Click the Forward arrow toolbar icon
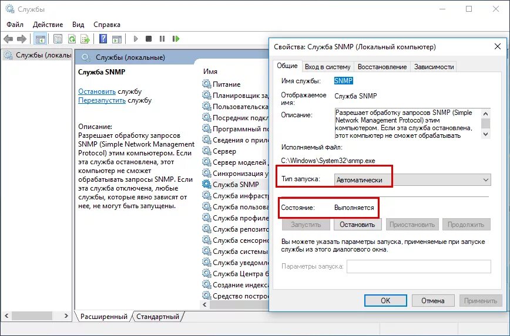This screenshot has height=336, width=510. point(22,39)
